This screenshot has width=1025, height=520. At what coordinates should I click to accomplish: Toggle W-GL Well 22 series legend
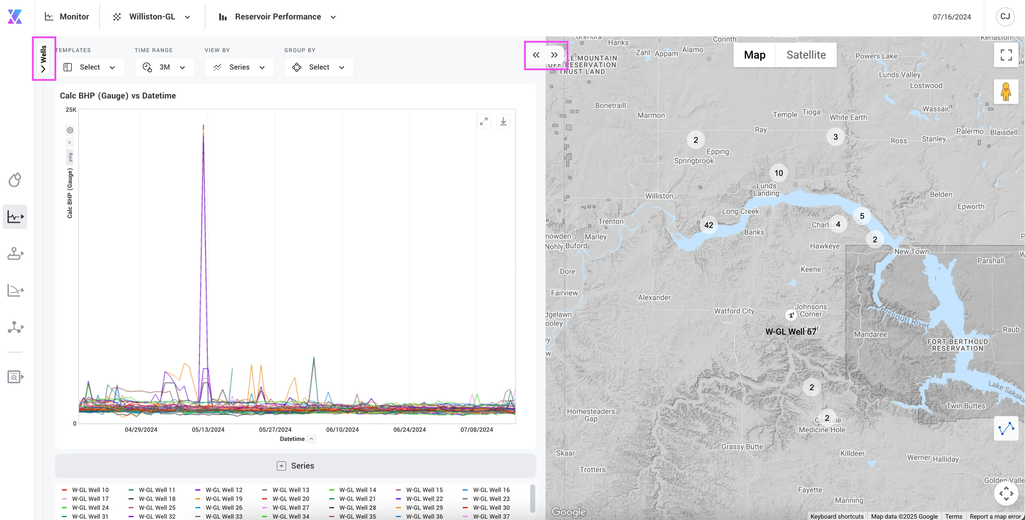click(x=420, y=499)
